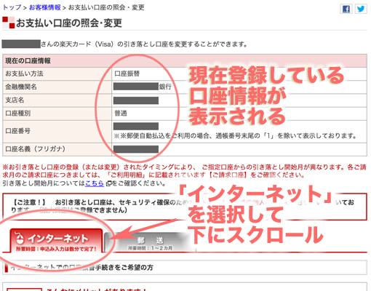Click the 現在の口座情報 table header

click(x=185, y=61)
